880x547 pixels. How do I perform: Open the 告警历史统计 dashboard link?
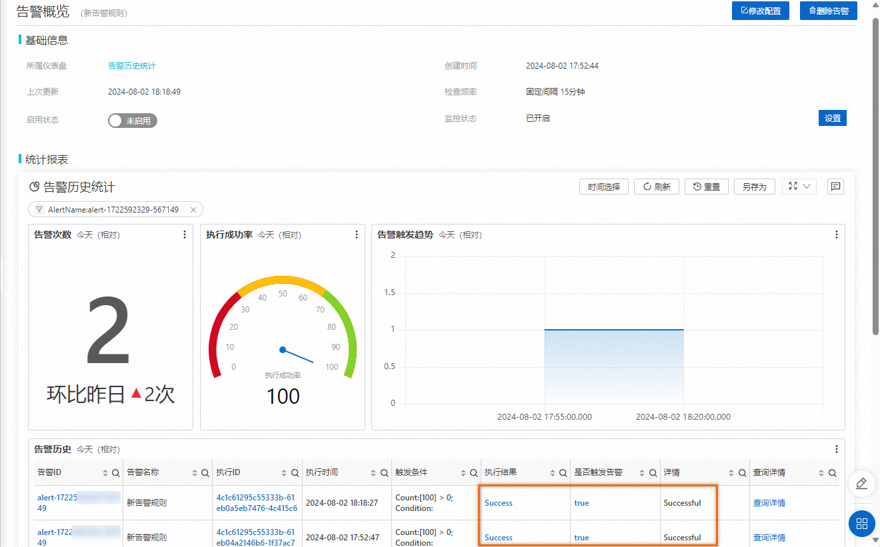click(132, 65)
